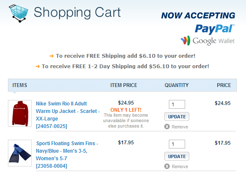Click the X icon beside Remove for the Nike jacket
Viewport: 246px width, 174px height.
click(x=167, y=126)
